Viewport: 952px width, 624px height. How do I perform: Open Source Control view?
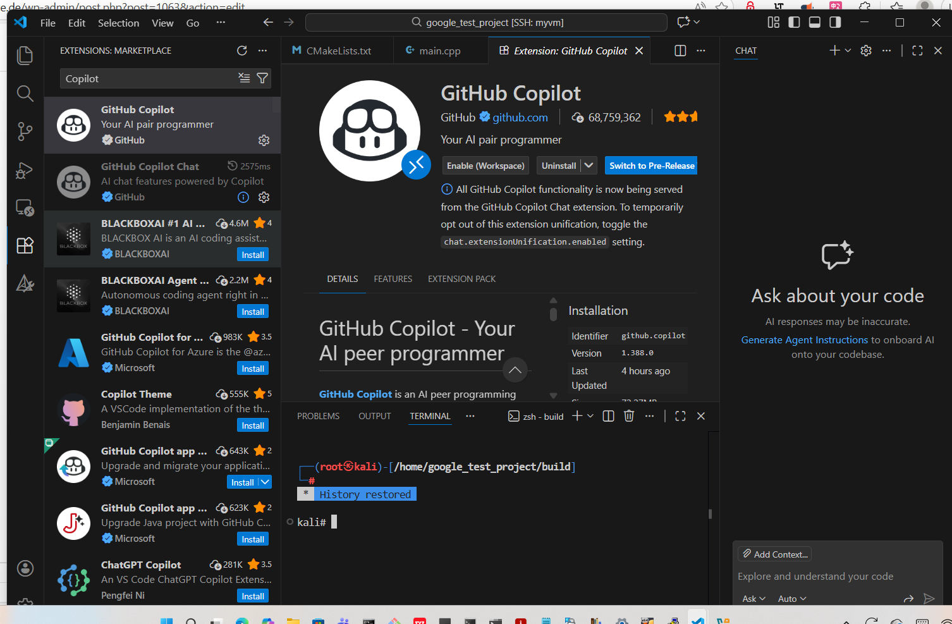point(25,132)
